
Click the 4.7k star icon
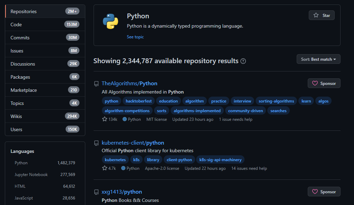pos(105,168)
